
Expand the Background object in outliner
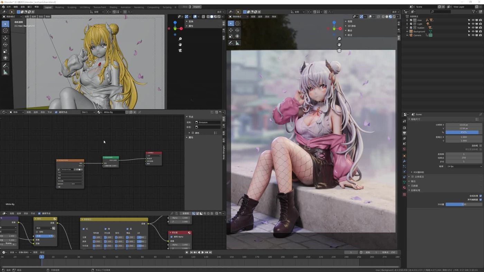pyautogui.click(x=408, y=31)
